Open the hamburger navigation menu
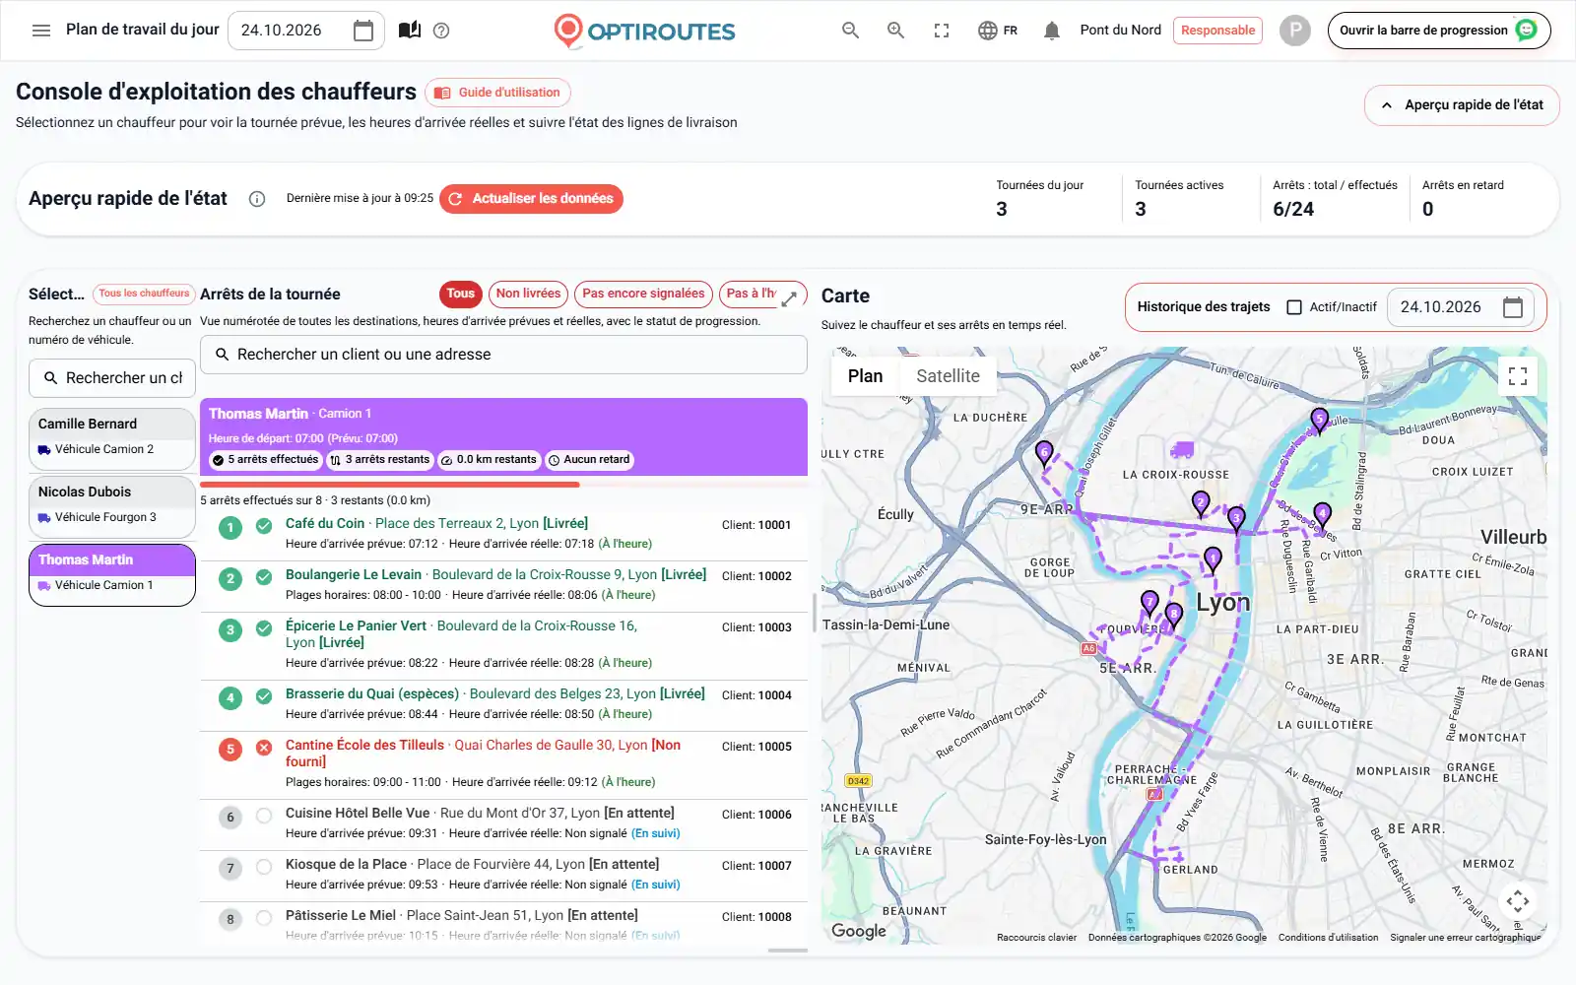 tap(41, 31)
